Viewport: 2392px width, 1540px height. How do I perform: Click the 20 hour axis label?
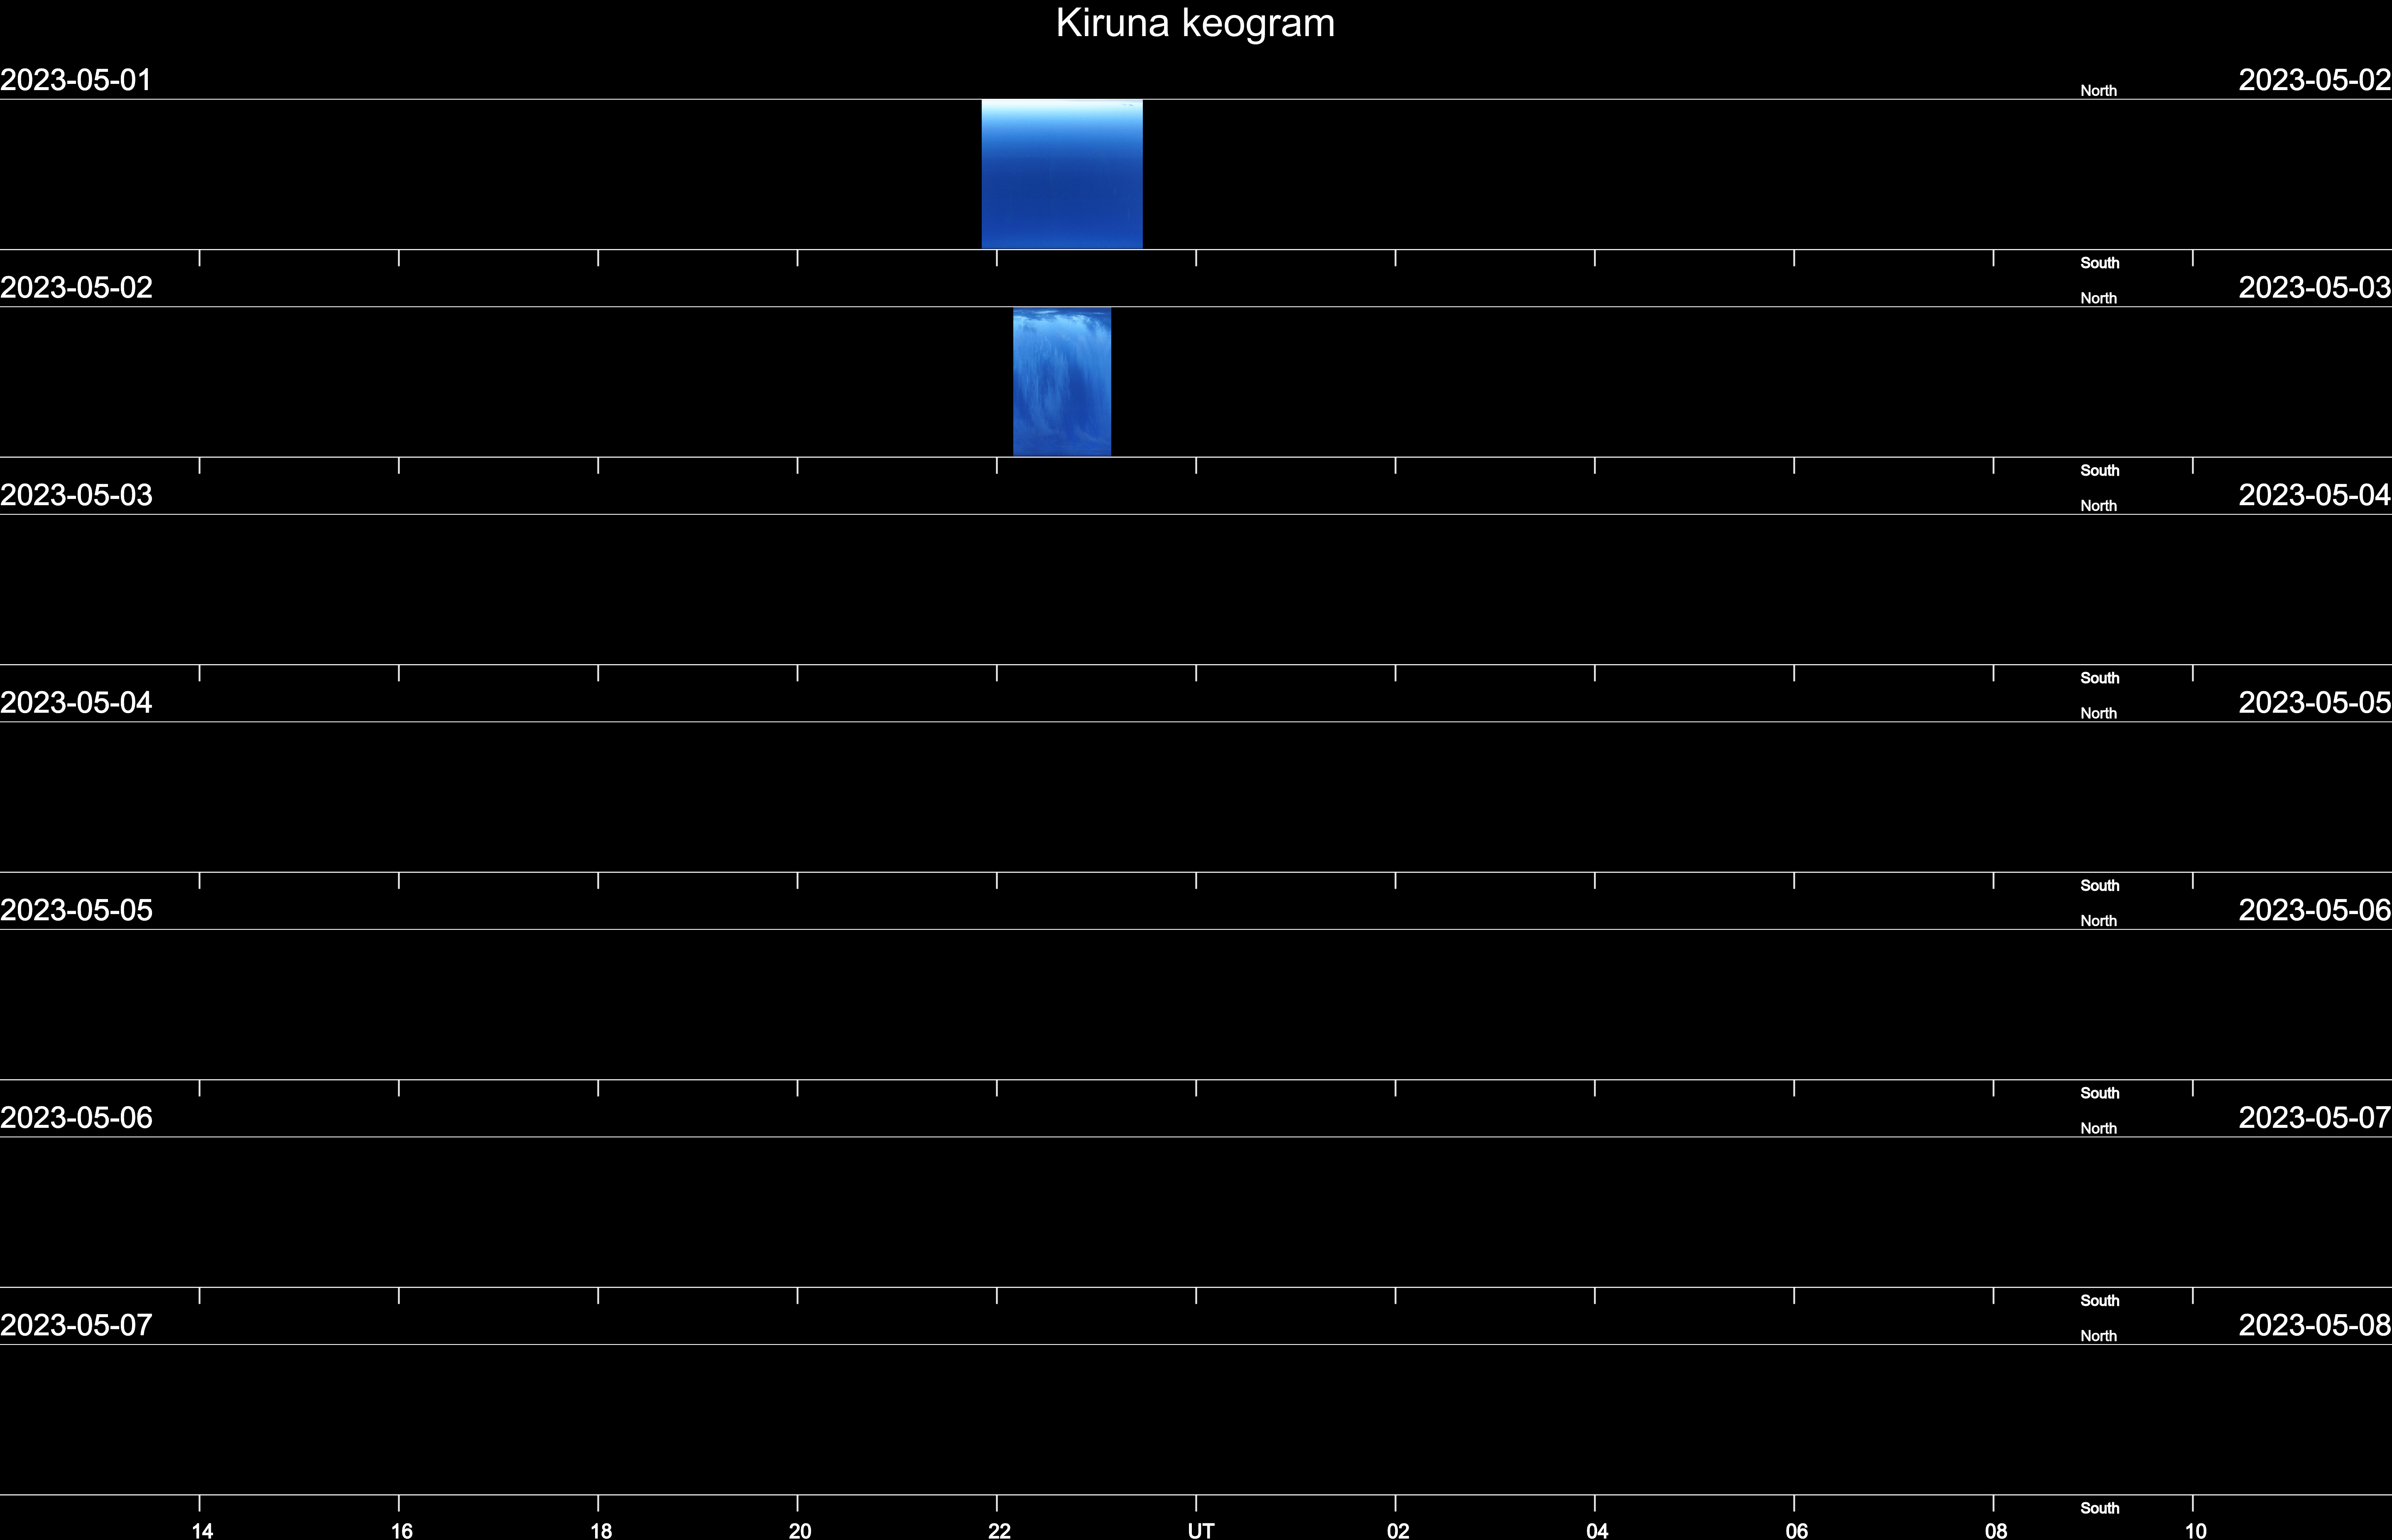pyautogui.click(x=799, y=1530)
